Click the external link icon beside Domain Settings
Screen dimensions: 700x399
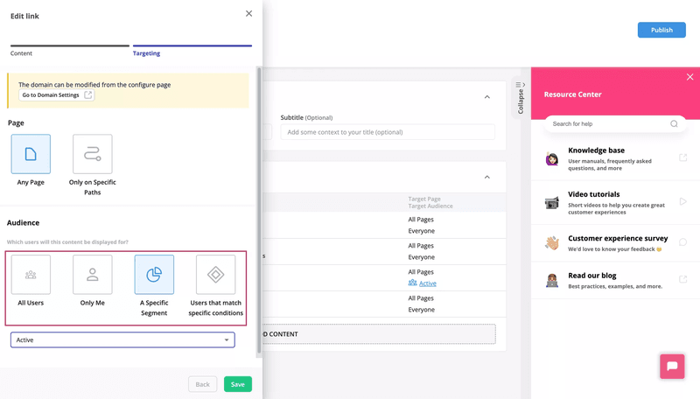[88, 95]
